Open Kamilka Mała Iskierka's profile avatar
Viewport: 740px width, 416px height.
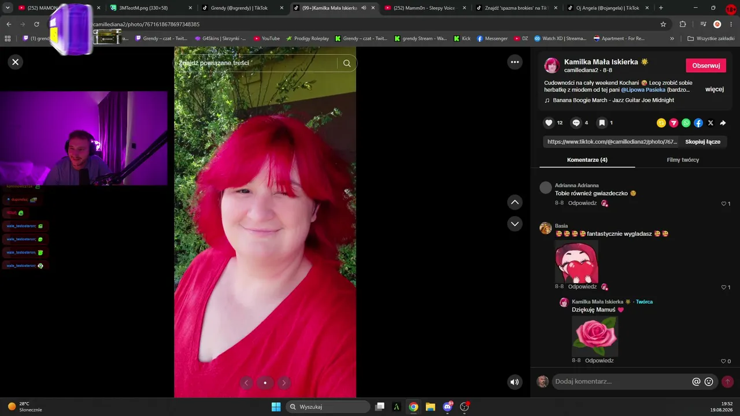coord(552,65)
